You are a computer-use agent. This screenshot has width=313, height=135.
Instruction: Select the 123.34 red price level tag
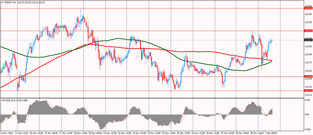pos(308,31)
